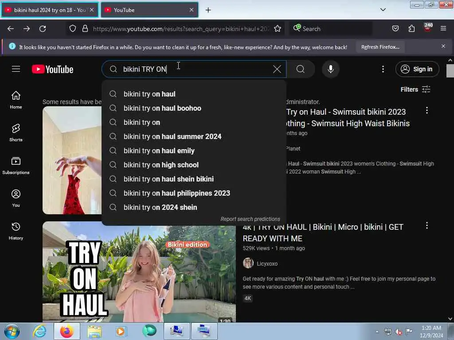Viewport: 454px width, 340px height.
Task: Select the bikini haul 2024 tab
Action: coord(50,10)
